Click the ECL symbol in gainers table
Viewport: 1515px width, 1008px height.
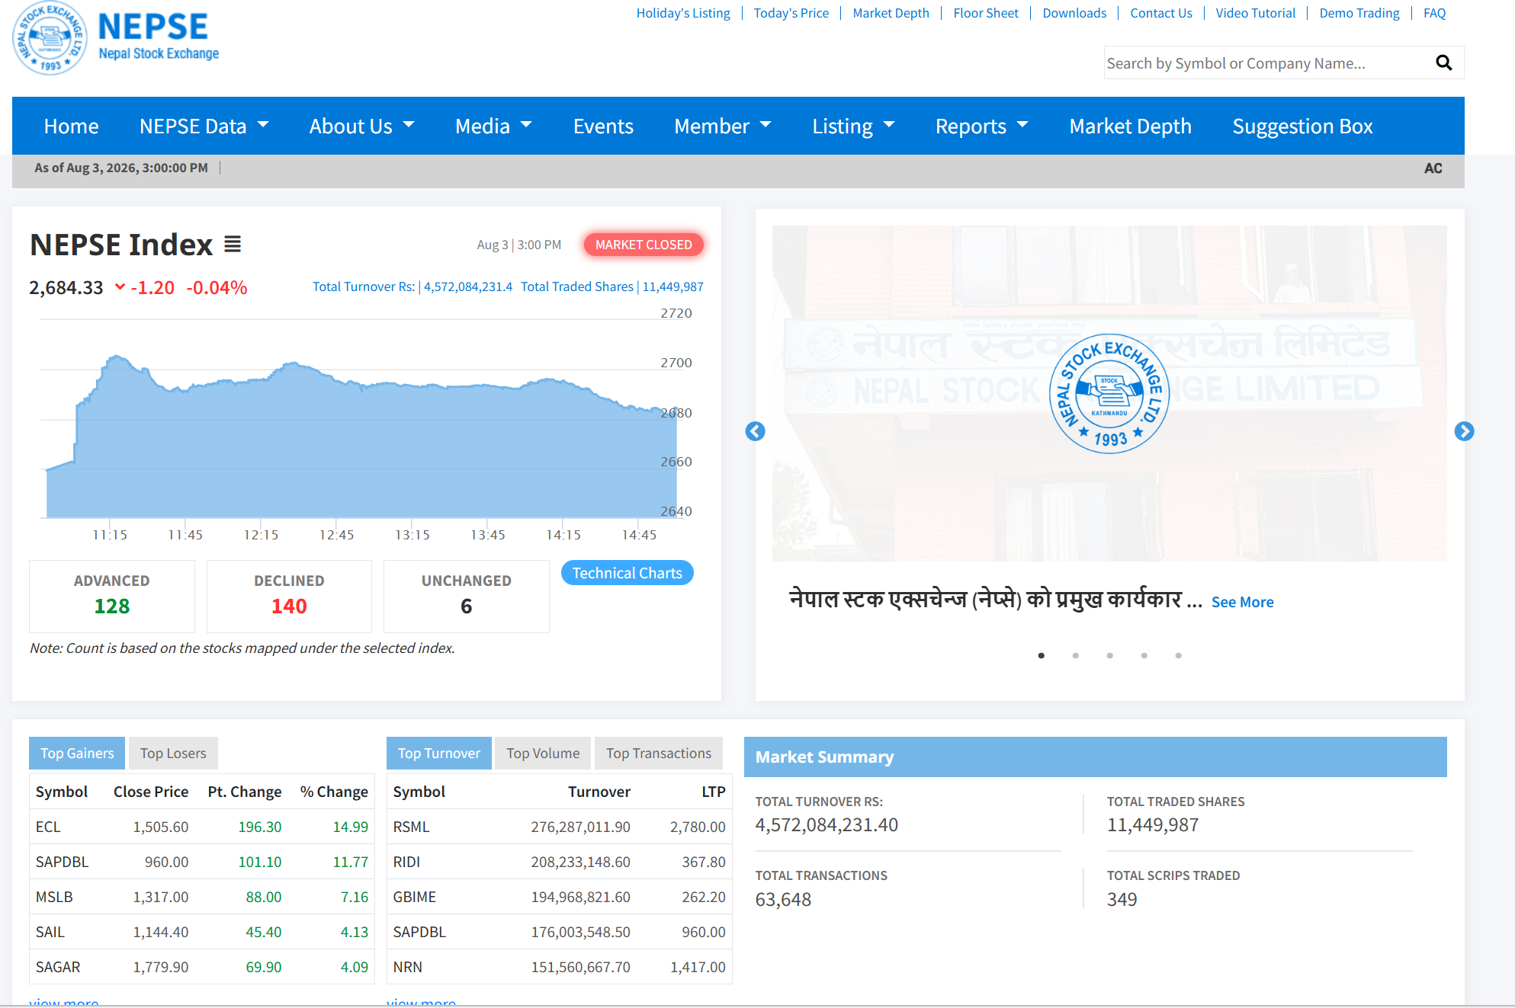click(48, 827)
